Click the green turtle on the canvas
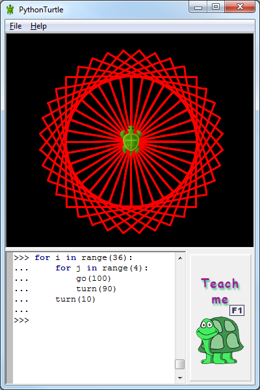 tap(131, 140)
